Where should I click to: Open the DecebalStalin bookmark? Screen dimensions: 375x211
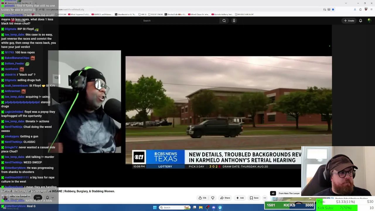[x=175, y=14]
